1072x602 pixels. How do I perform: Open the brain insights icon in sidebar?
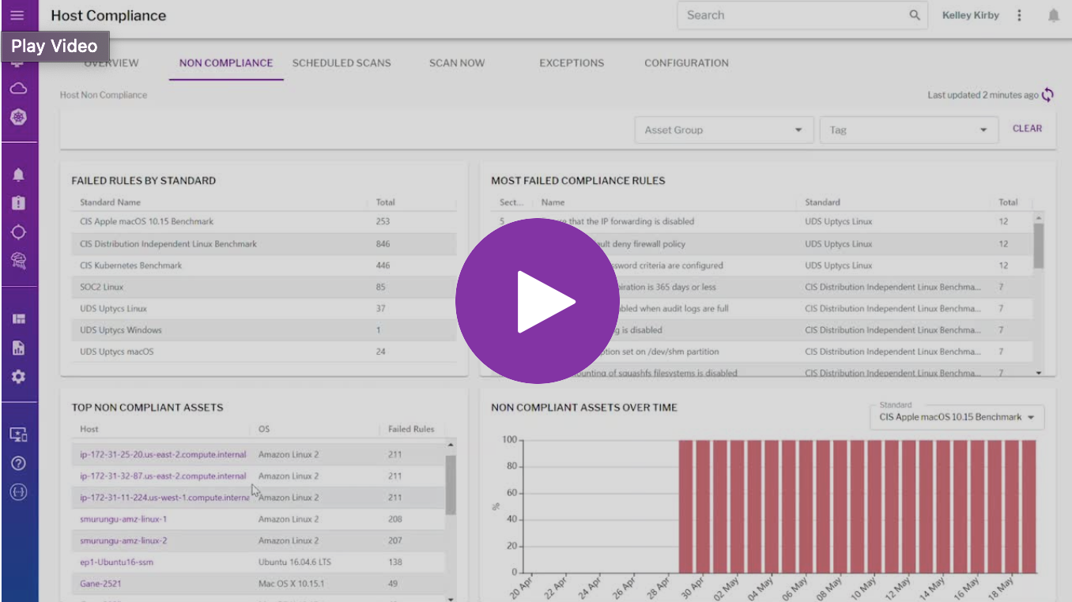[x=18, y=260]
